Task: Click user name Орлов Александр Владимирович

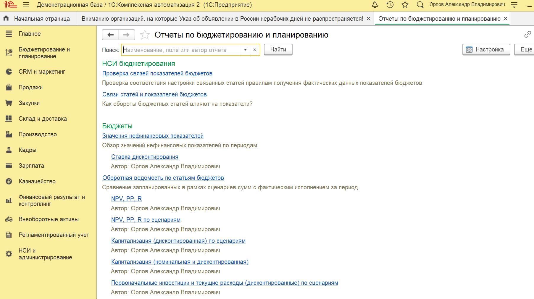Action: coord(467,4)
